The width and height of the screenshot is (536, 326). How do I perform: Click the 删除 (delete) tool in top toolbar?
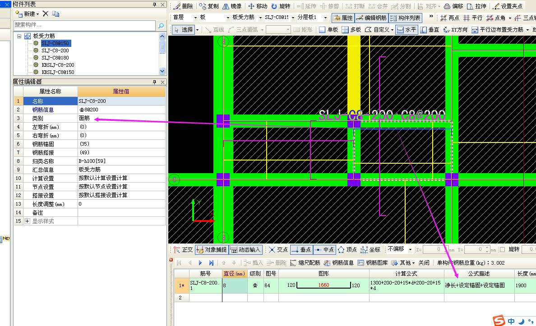(183, 6)
